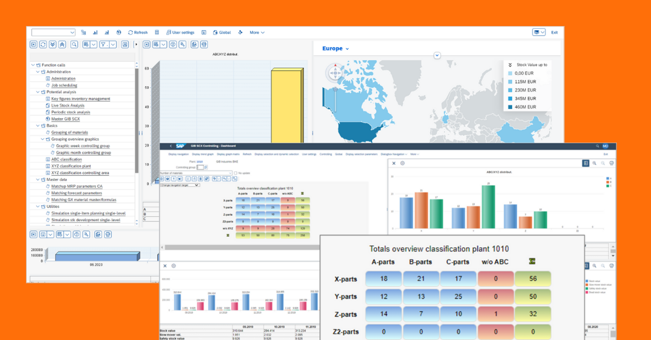The width and height of the screenshot is (651, 340).
Task: Open the search magnifier icon above the tree
Action: tap(74, 44)
